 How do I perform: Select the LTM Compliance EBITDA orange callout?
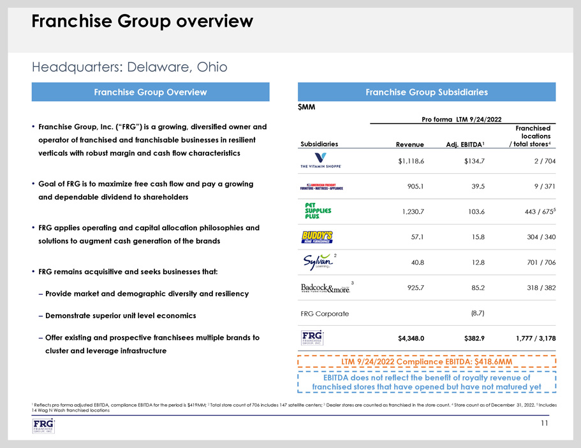[427, 362]
